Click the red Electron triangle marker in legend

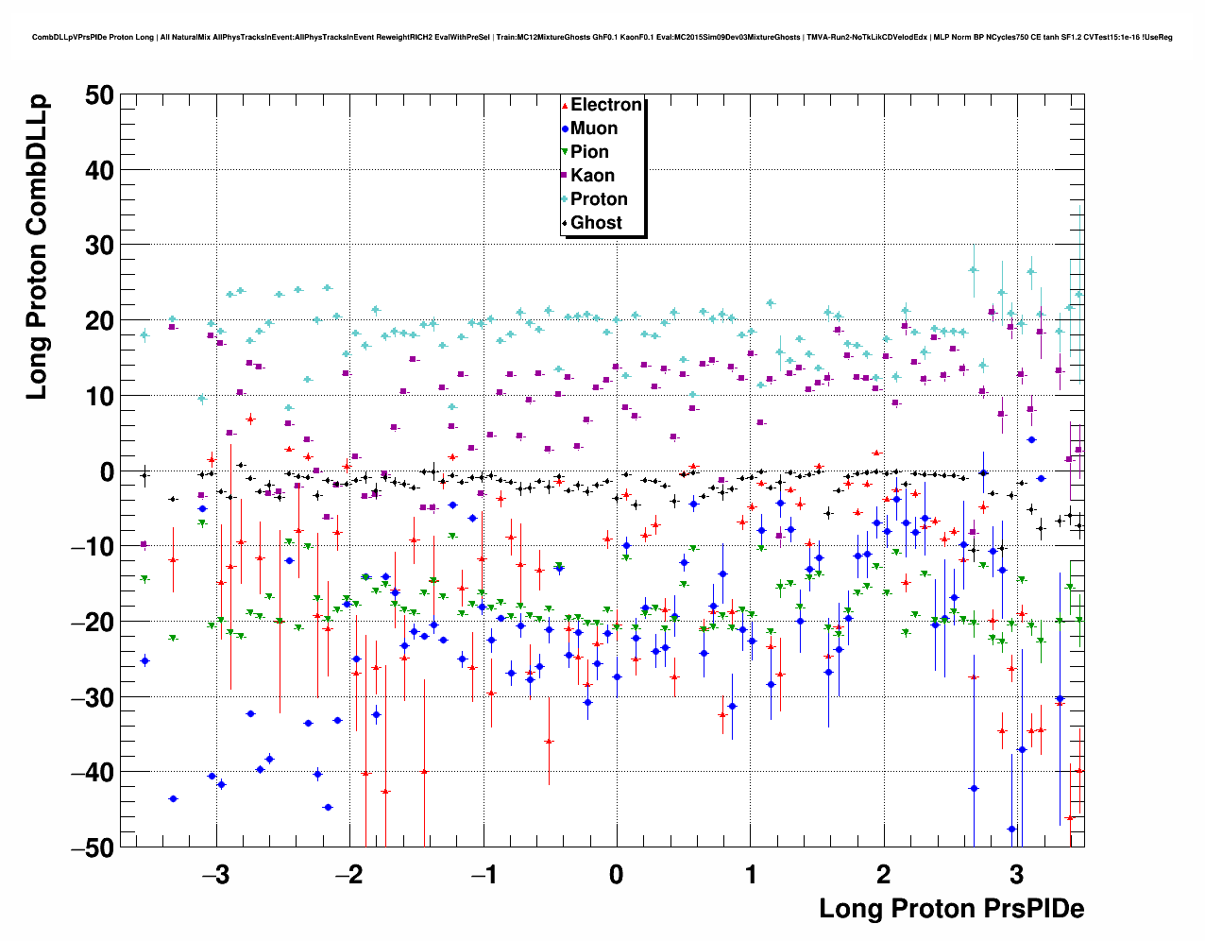pos(565,106)
